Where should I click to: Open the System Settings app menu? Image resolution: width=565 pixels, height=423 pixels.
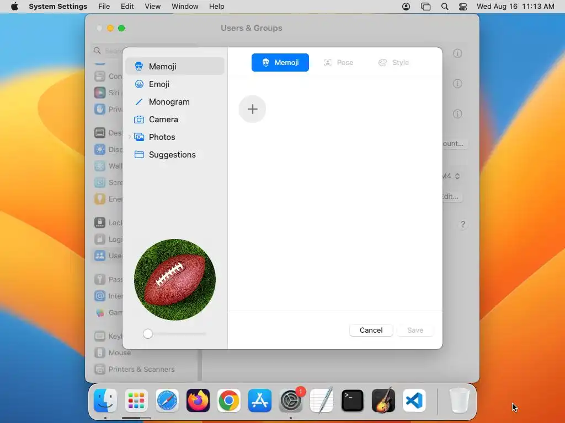(x=58, y=6)
